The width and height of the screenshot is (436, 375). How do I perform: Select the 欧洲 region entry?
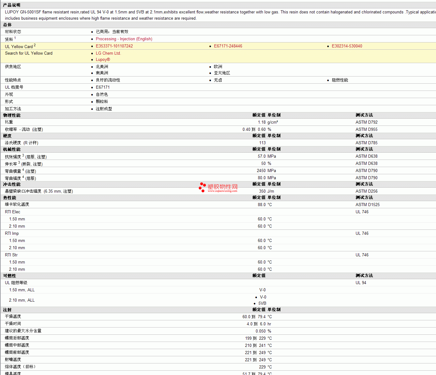pos(218,67)
